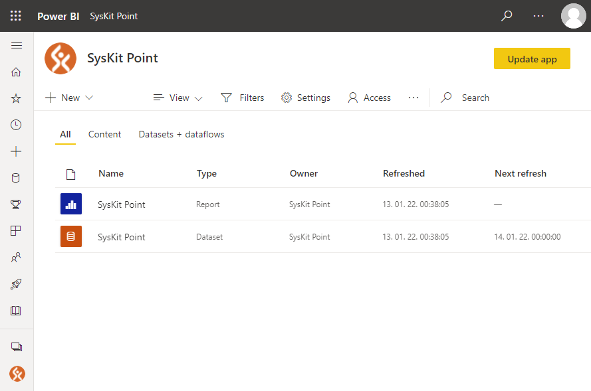This screenshot has width=591, height=391.
Task: Click SysKit Point breadcrumb in top bar
Action: [114, 16]
